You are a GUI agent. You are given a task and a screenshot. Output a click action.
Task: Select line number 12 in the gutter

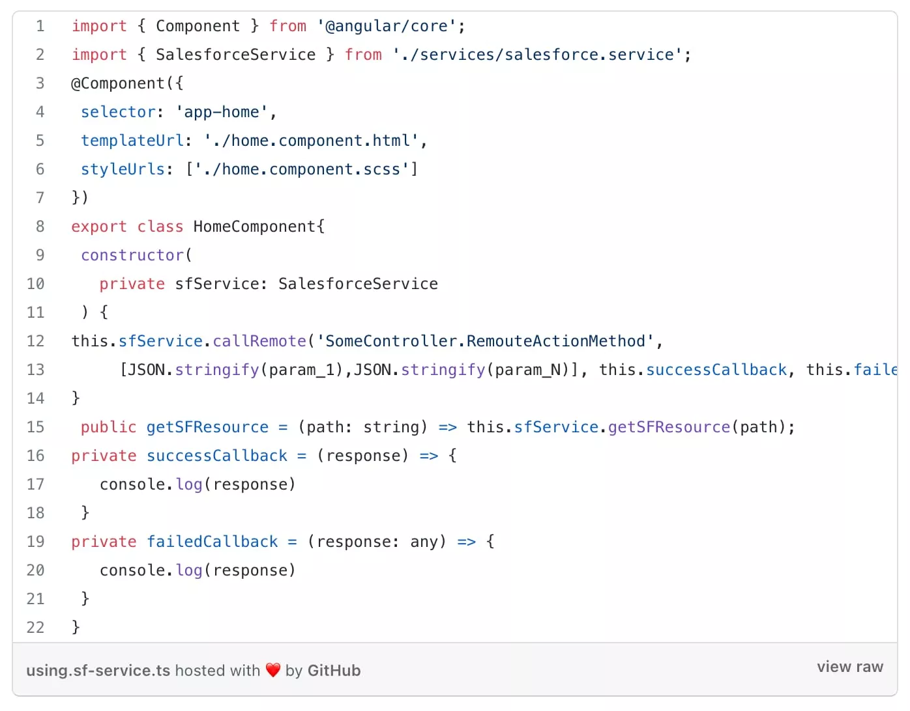click(36, 341)
